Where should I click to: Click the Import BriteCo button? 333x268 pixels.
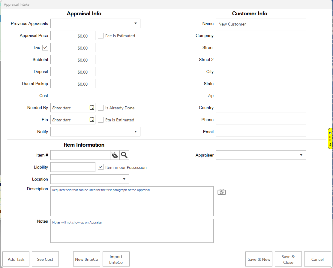(x=116, y=259)
